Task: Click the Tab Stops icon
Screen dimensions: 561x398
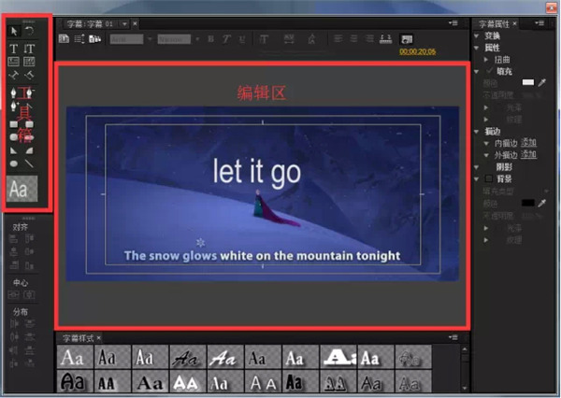Action: click(385, 38)
